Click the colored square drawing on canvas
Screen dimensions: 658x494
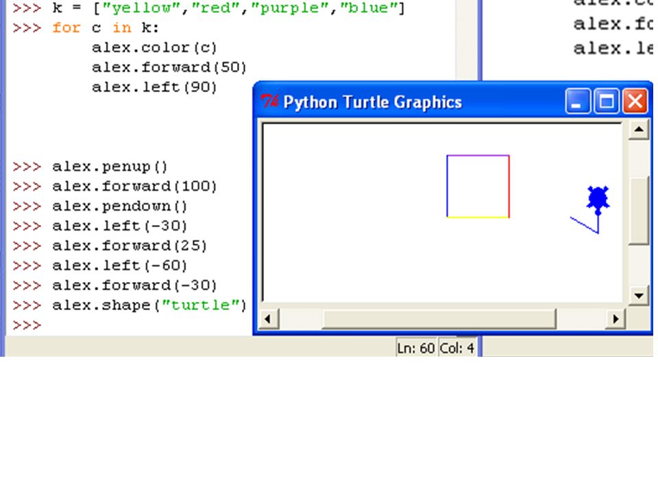coord(478,187)
